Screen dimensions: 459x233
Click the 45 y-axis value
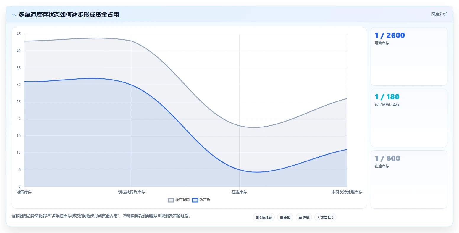click(x=19, y=34)
